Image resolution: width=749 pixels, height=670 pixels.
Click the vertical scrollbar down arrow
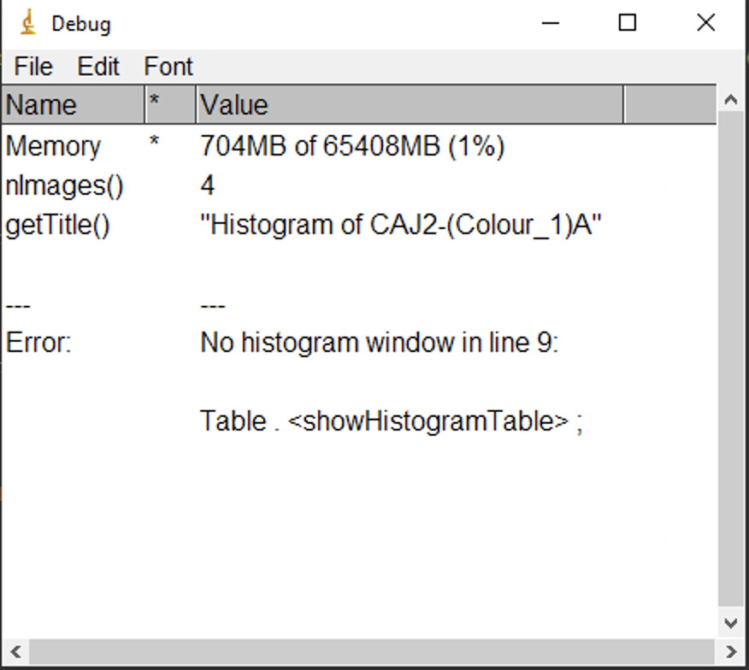click(733, 623)
